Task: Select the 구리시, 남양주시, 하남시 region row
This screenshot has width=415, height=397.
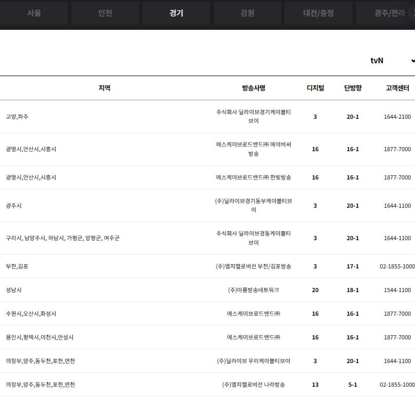Action: coord(63,238)
